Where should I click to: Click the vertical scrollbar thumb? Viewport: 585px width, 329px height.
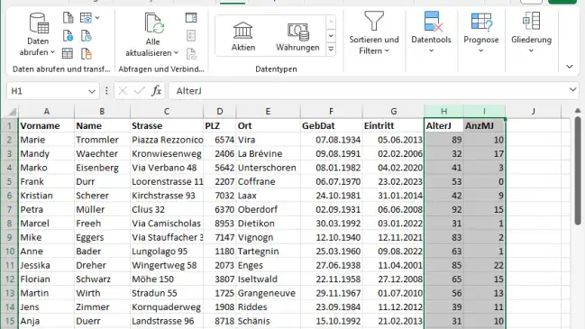coord(578,171)
